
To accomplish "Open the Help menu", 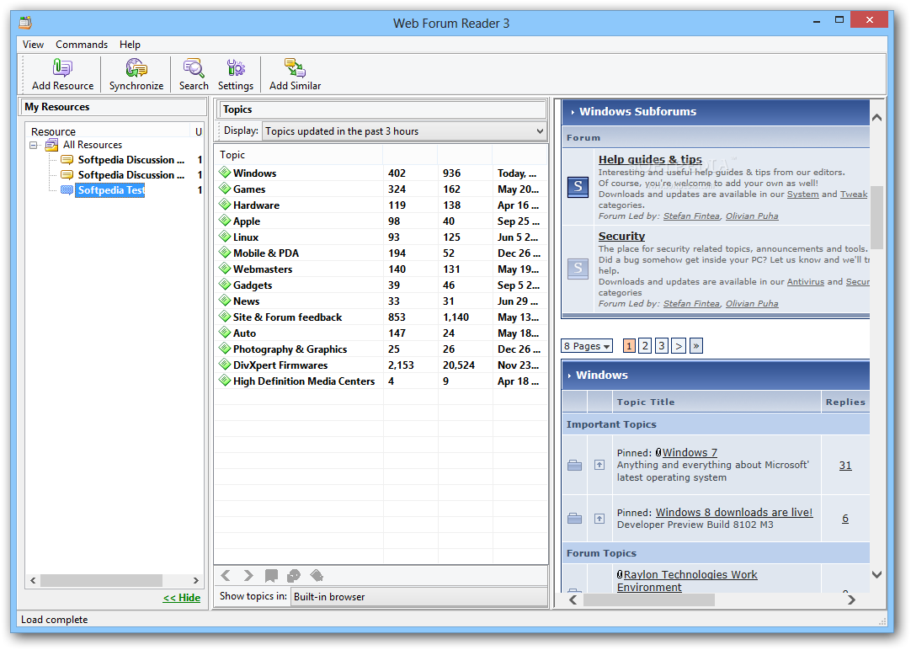I will click(x=131, y=45).
